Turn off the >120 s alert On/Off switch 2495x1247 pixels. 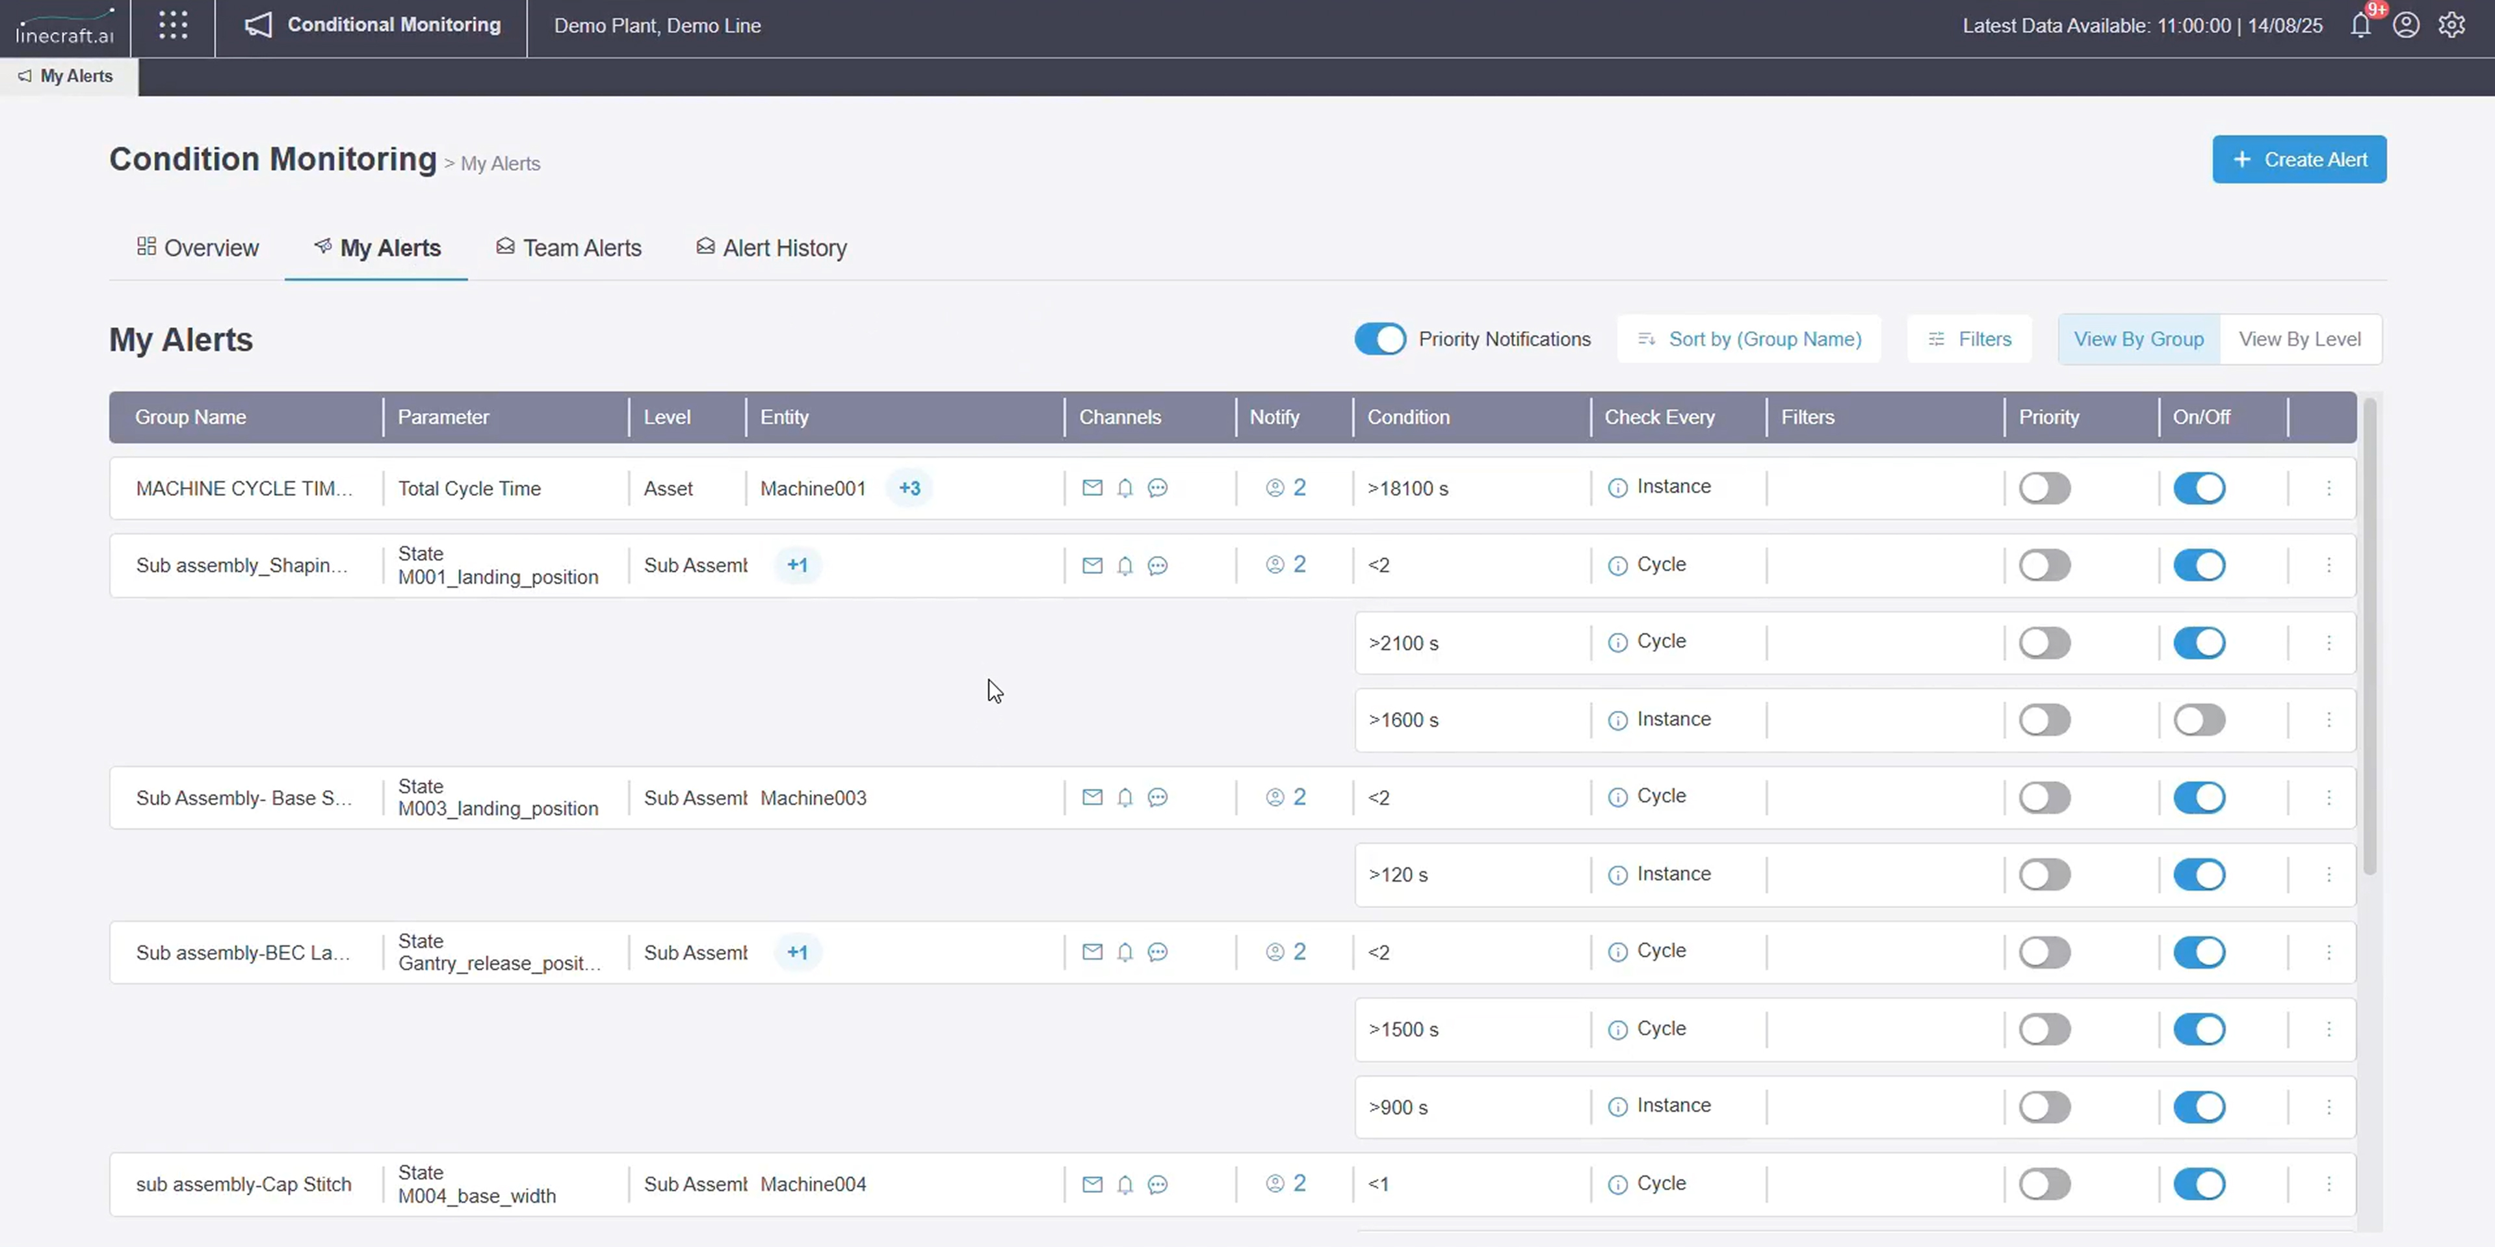point(2199,875)
